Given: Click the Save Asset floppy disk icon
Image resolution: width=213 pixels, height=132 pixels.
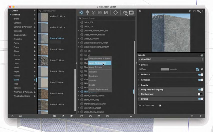Looking at the screenshot, I should [99, 116].
